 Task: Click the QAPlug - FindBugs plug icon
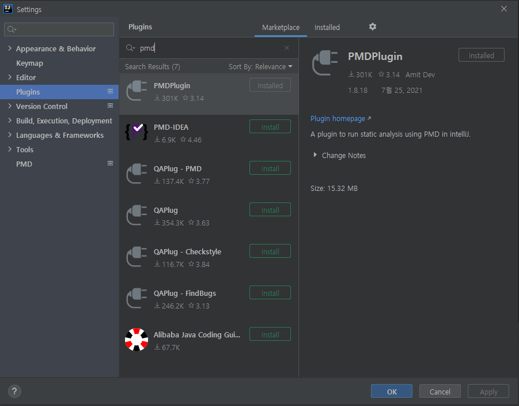(137, 298)
